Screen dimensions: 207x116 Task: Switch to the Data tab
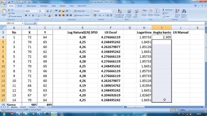pos(54,6)
